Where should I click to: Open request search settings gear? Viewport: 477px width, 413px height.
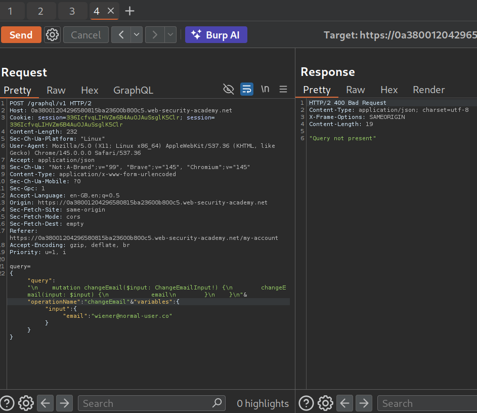click(26, 403)
